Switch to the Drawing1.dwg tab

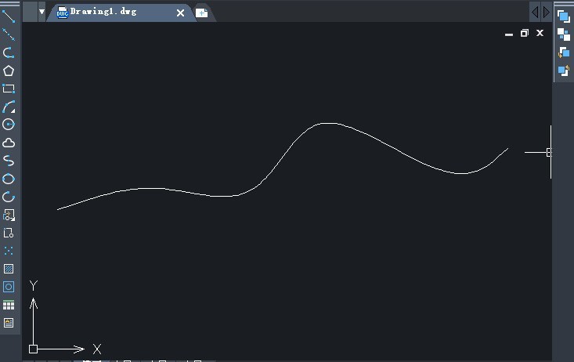pyautogui.click(x=103, y=12)
